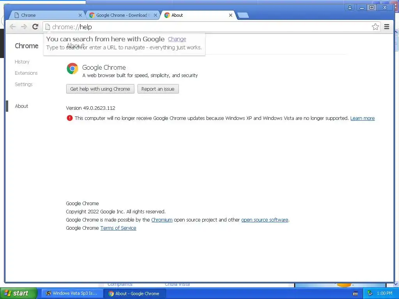
Task: Click Get help with using Chrome button
Action: pos(100,89)
